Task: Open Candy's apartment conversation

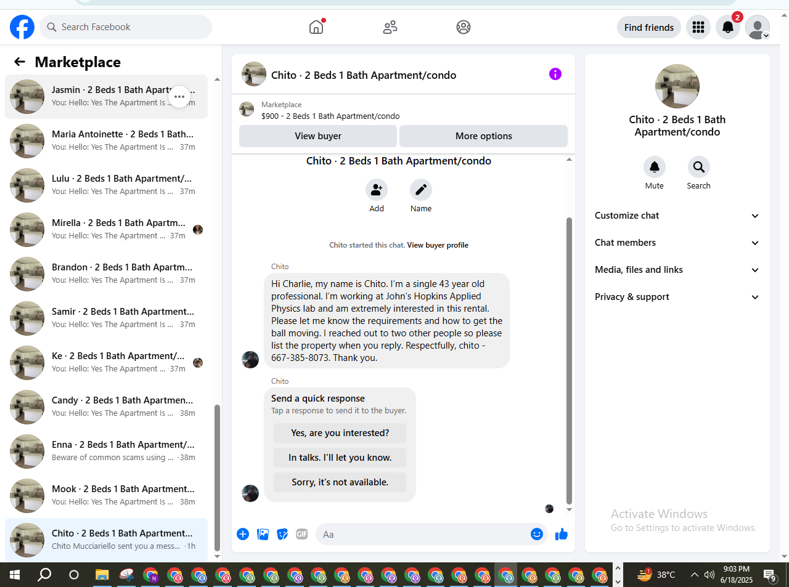Action: tap(106, 407)
